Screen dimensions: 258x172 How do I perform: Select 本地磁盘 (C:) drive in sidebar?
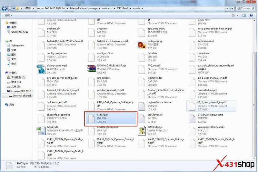click(16, 77)
